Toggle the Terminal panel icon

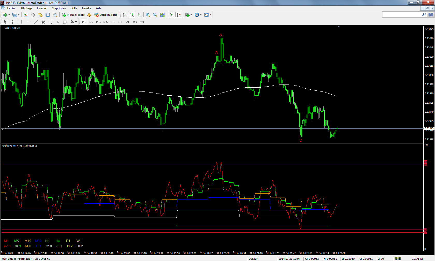(48, 15)
